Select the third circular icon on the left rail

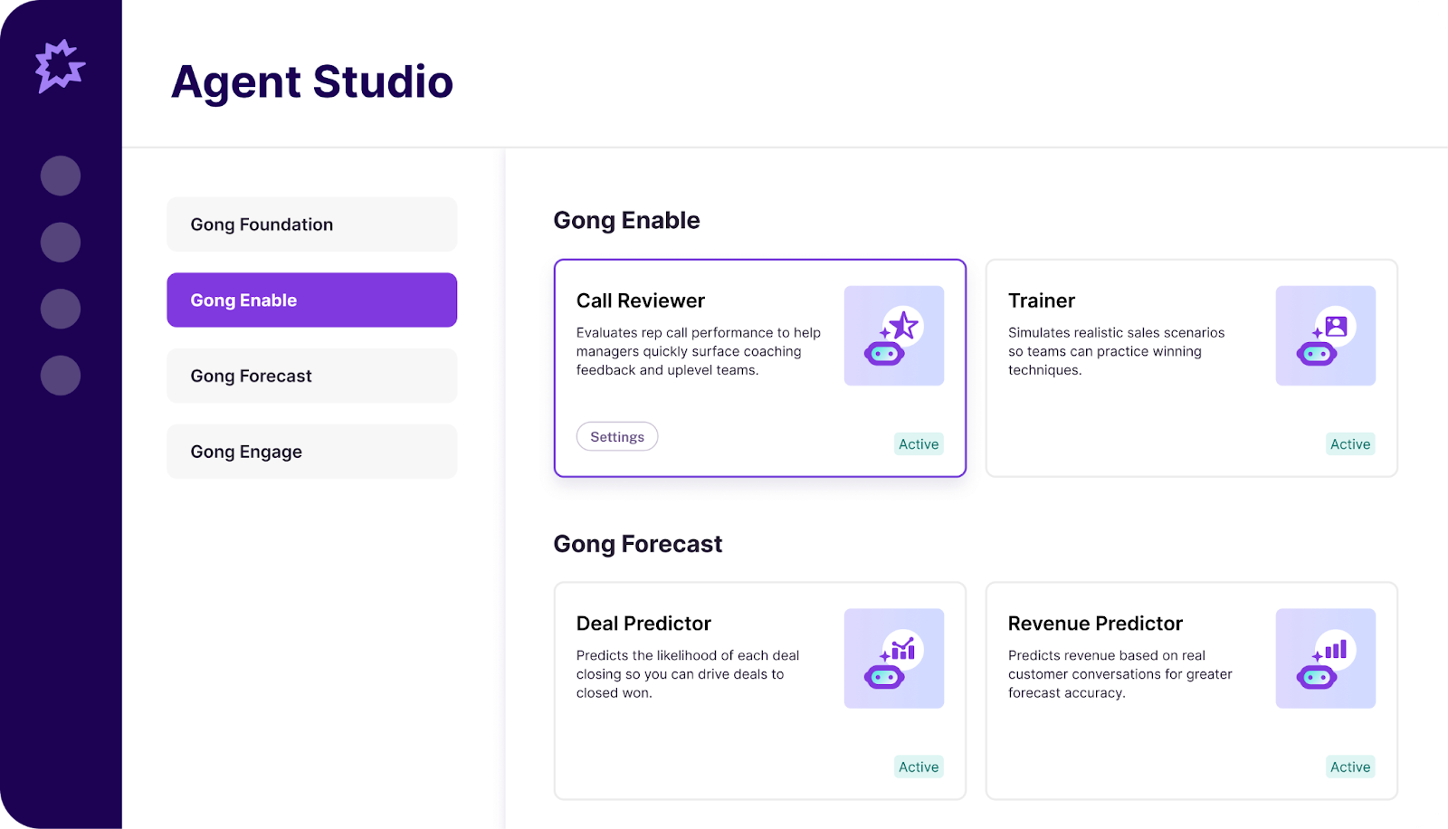(60, 308)
